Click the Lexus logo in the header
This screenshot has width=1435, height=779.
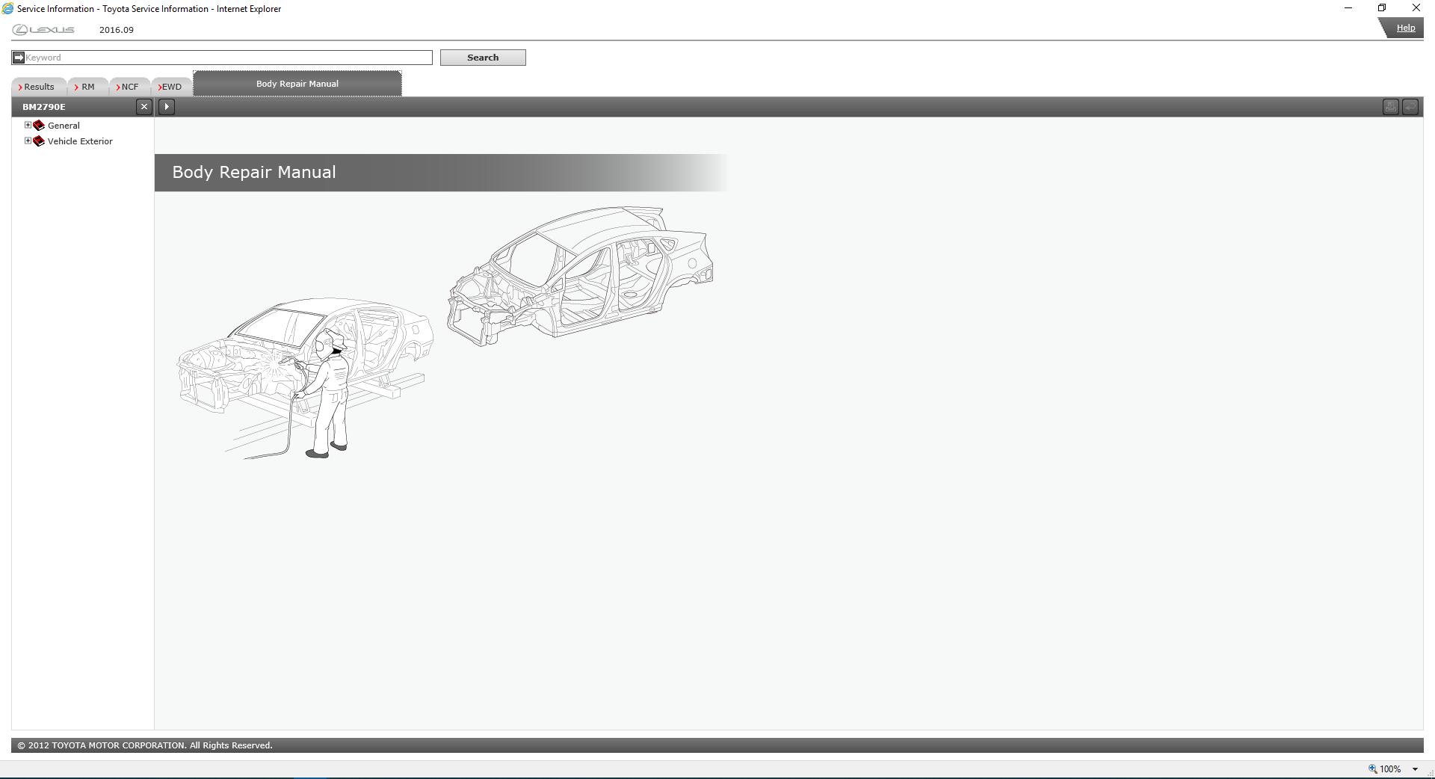coord(43,30)
